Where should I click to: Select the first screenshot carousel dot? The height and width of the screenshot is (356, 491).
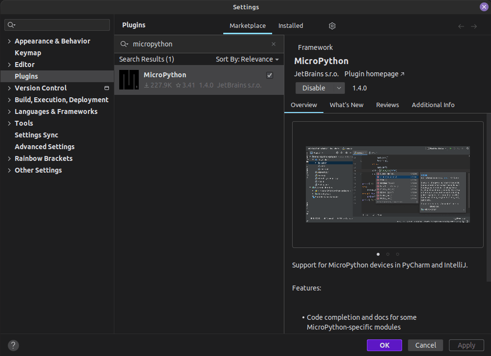378,254
